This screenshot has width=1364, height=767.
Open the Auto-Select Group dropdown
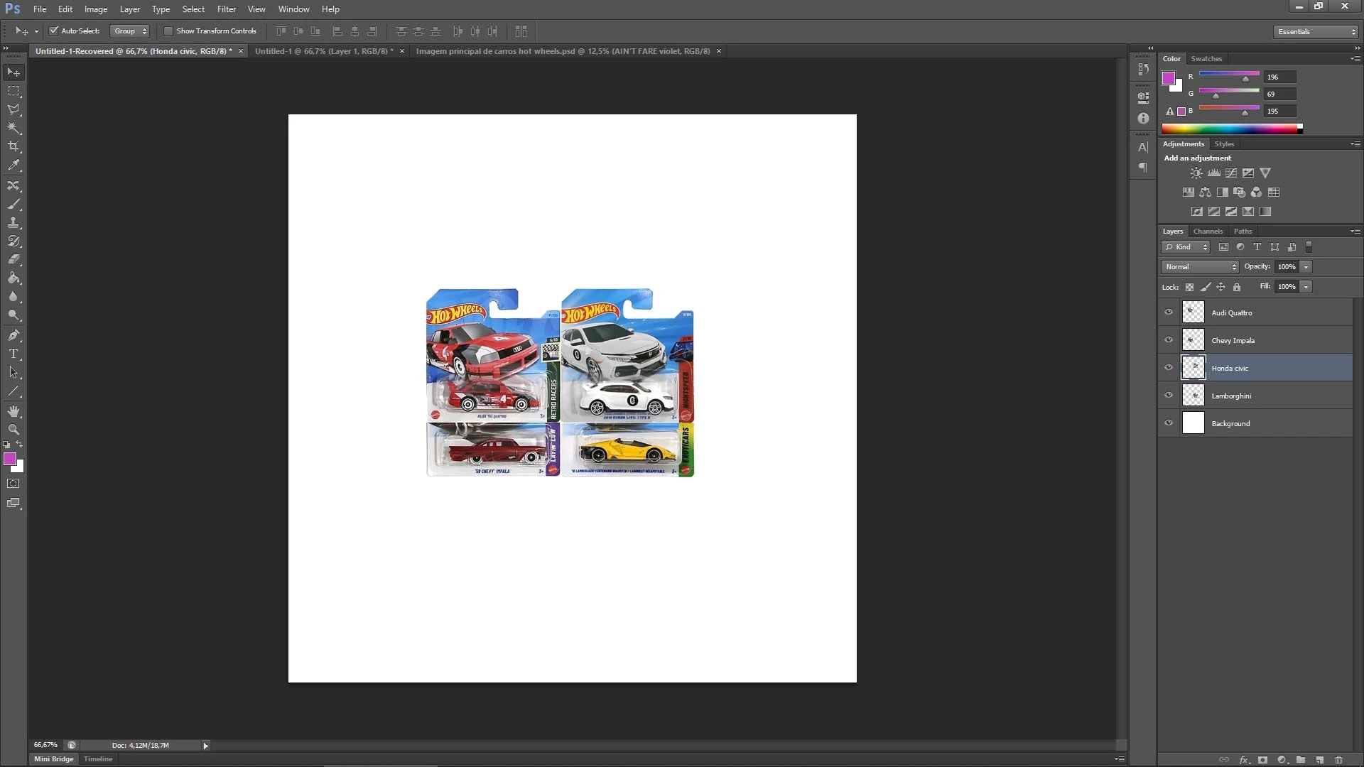tap(130, 31)
